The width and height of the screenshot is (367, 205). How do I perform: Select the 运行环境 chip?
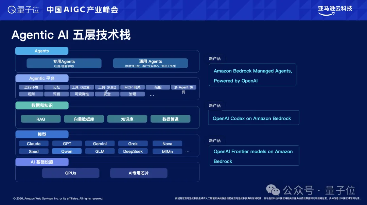pos(31,87)
